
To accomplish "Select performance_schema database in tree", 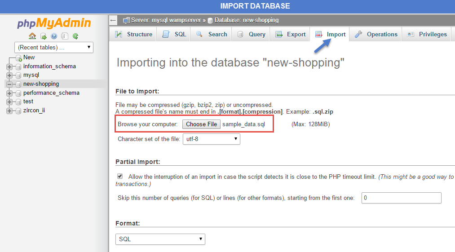I will click(51, 93).
